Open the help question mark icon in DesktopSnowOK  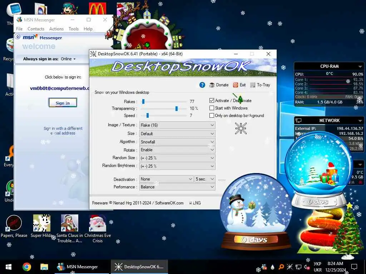click(202, 85)
